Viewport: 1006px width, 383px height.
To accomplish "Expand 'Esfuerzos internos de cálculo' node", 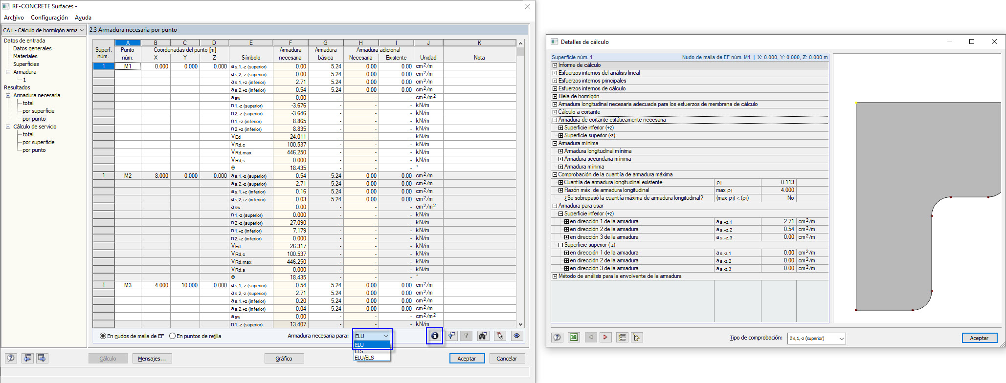I will (555, 88).
